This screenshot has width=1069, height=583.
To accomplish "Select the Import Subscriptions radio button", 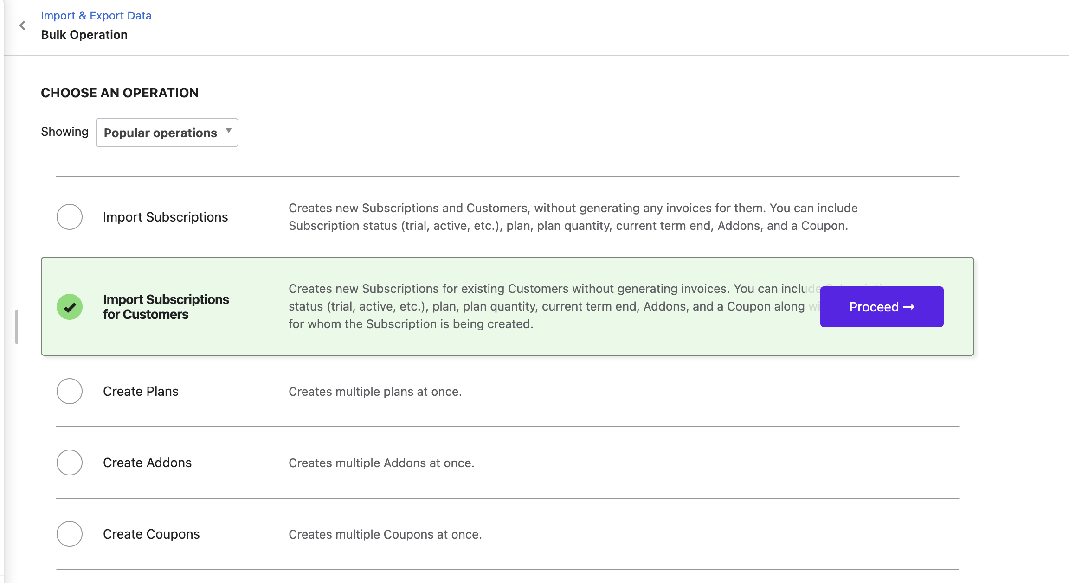I will click(x=70, y=217).
